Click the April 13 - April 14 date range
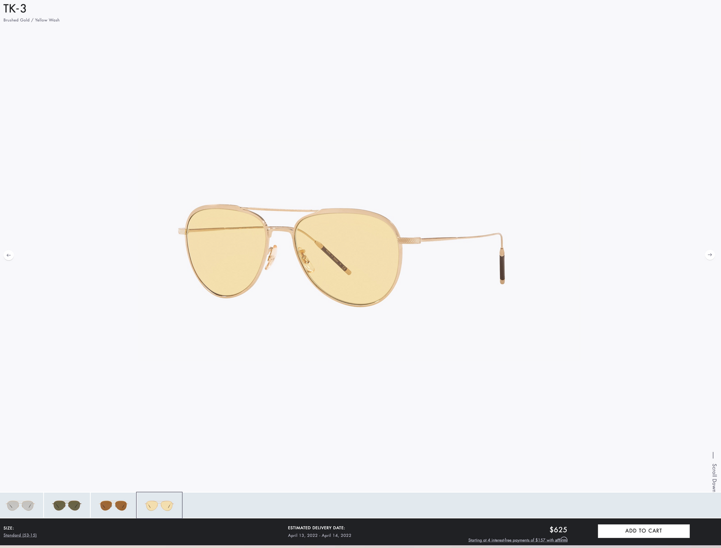721x548 pixels. coord(319,536)
